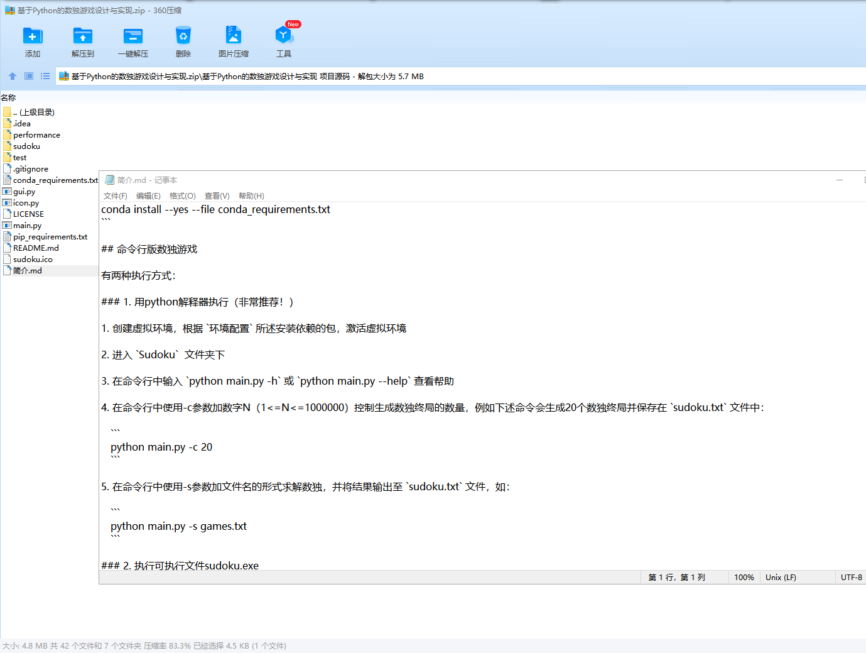Click the UTF-8 encoding status entry

(x=852, y=577)
